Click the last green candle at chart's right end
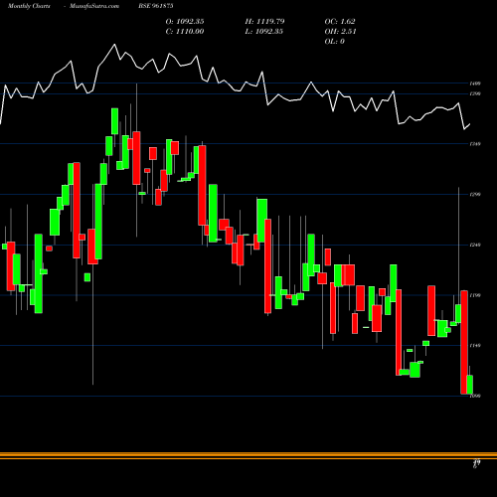497x497 pixels. tap(470, 385)
